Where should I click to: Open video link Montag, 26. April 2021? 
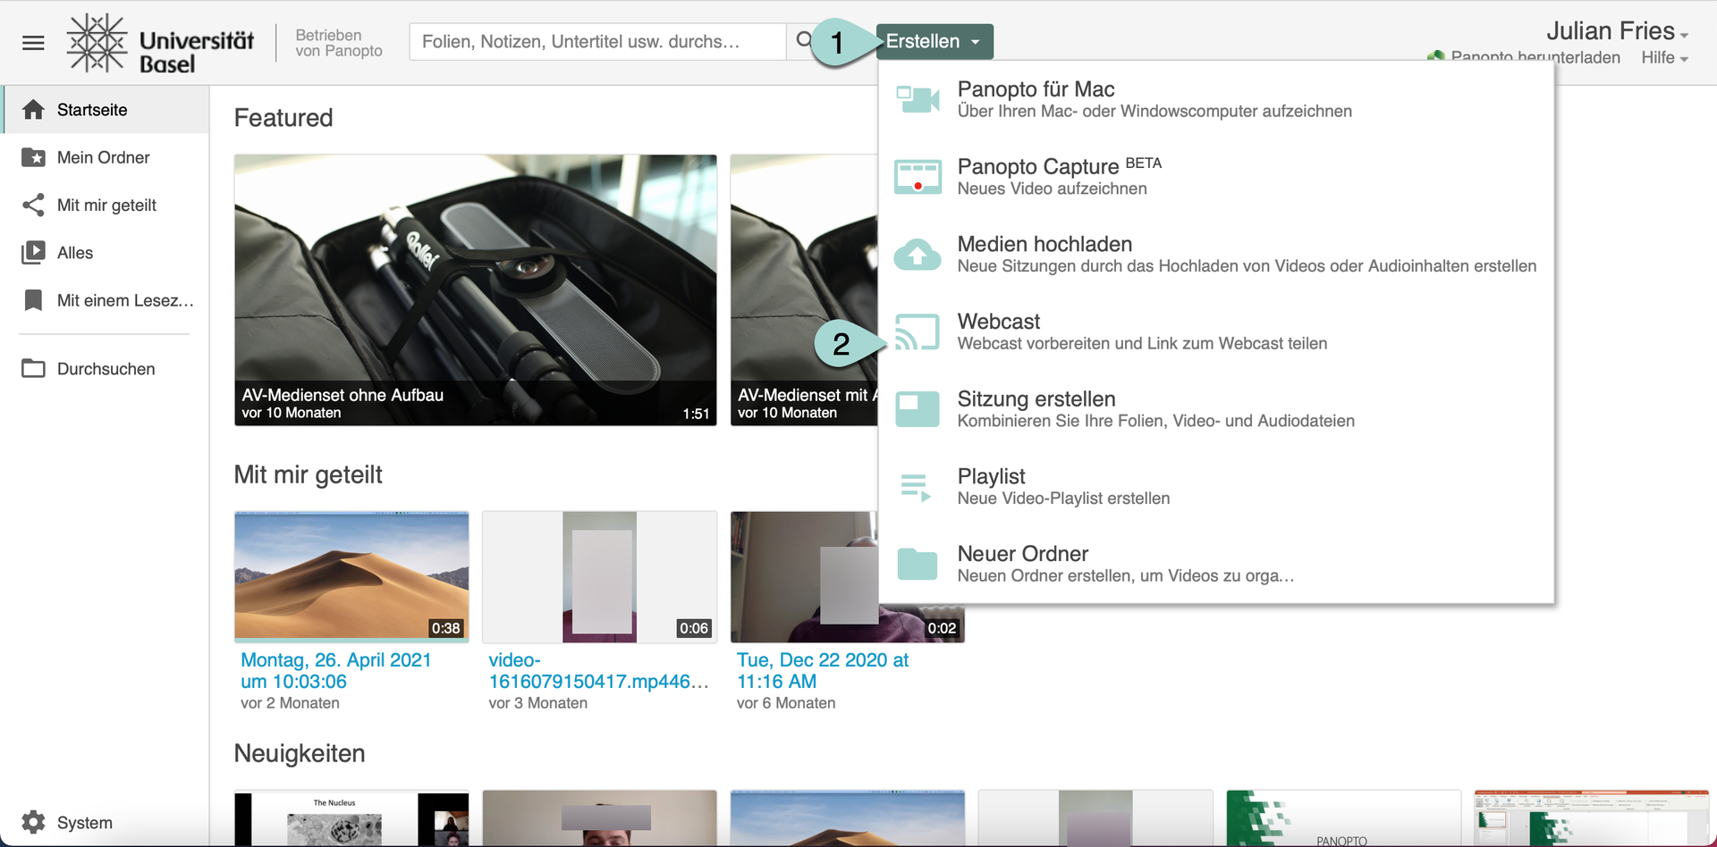(335, 670)
